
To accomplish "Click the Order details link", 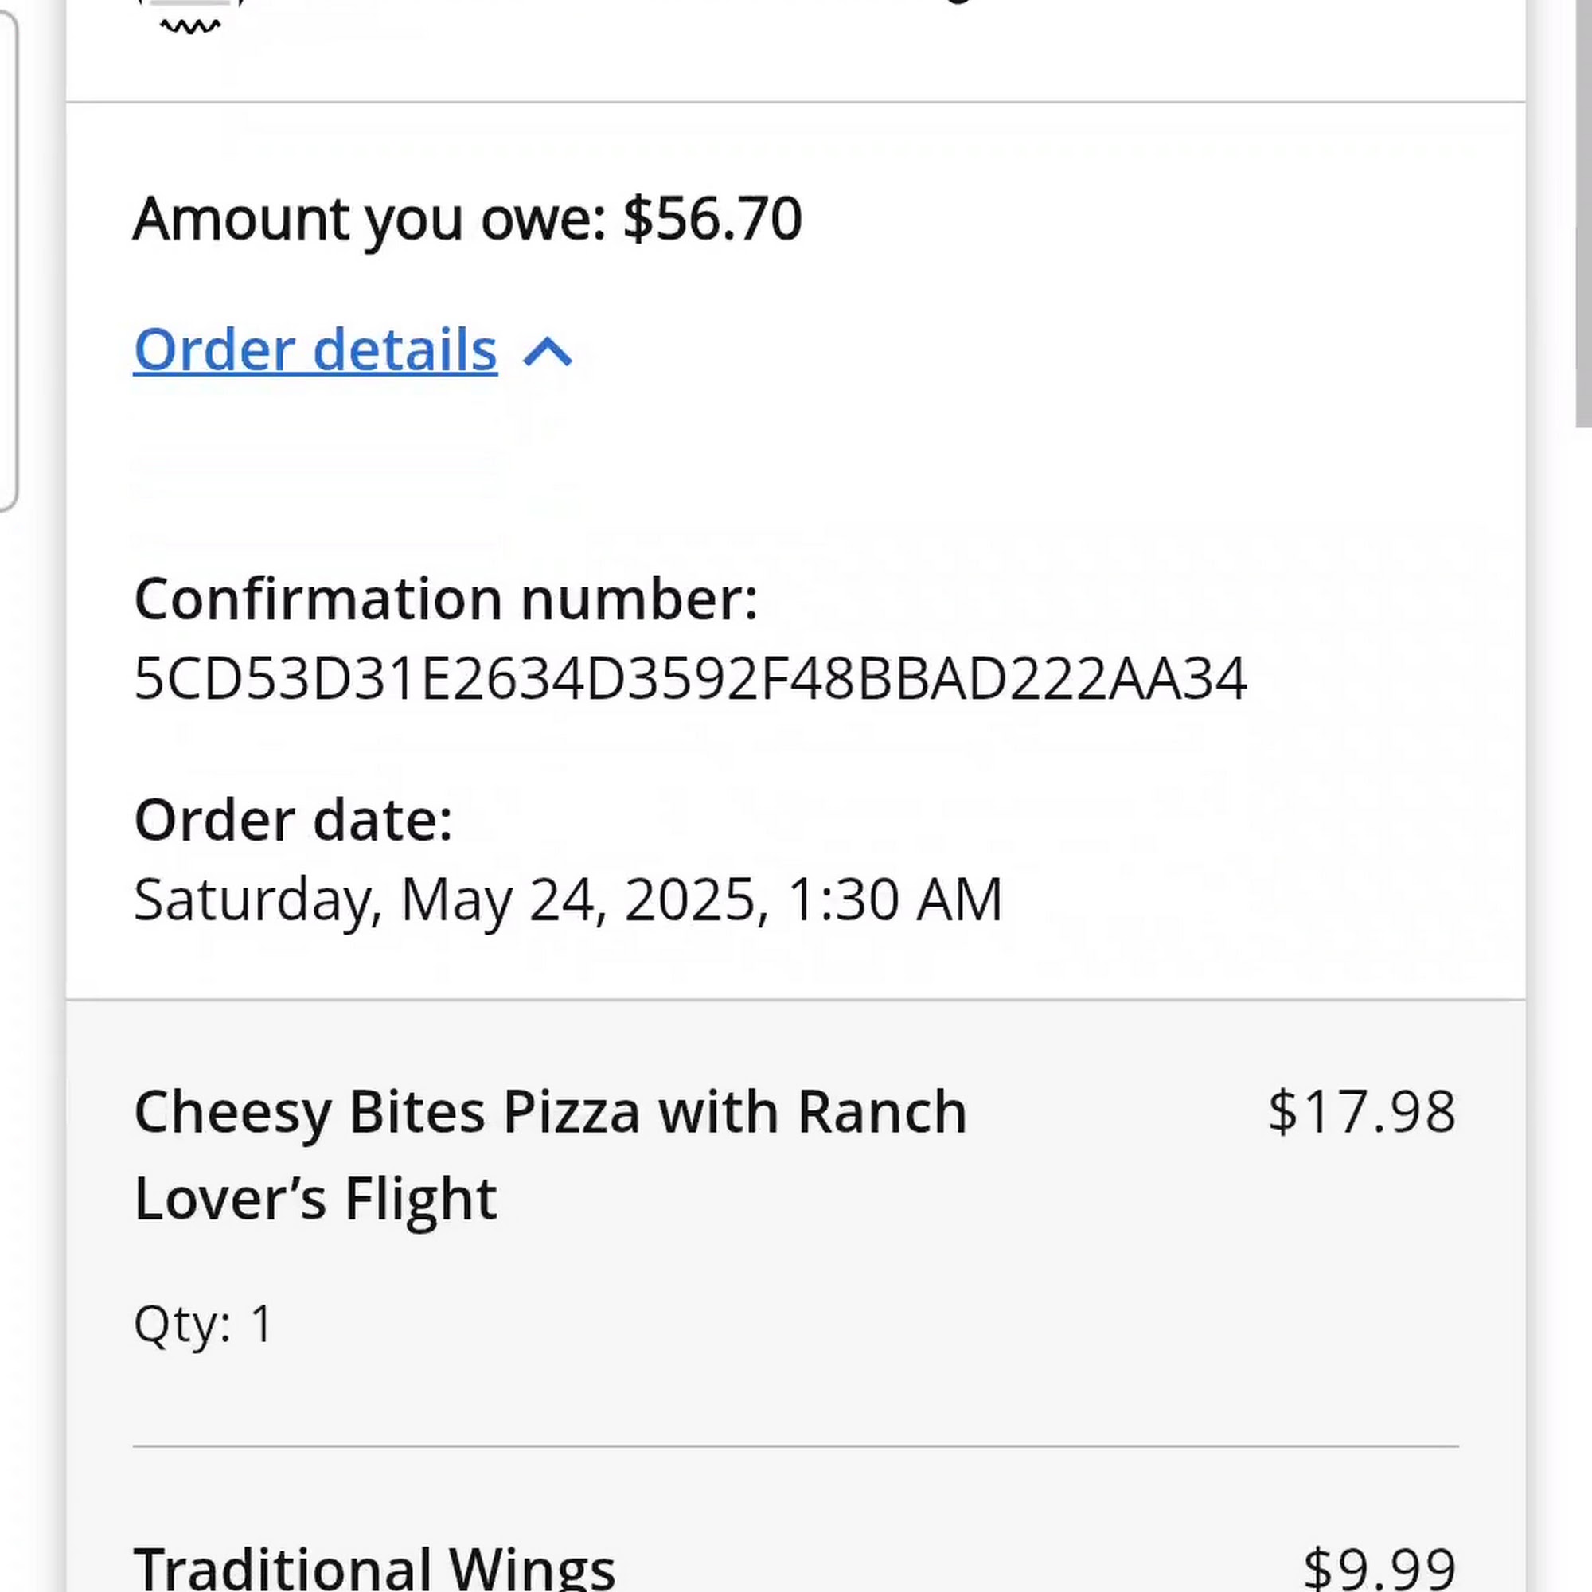I will (314, 350).
